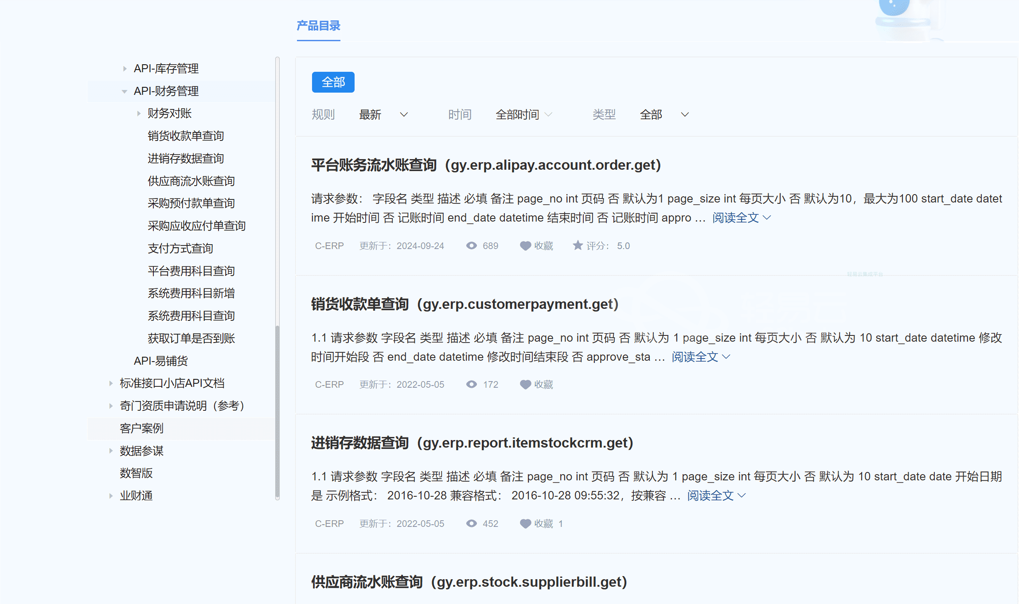
Task: Open 销货收款单查询 in the sidebar
Action: [186, 136]
